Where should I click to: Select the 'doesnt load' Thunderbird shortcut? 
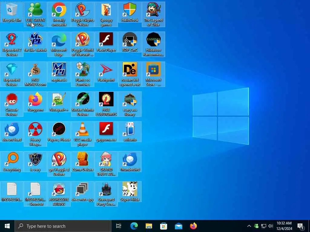(12, 132)
